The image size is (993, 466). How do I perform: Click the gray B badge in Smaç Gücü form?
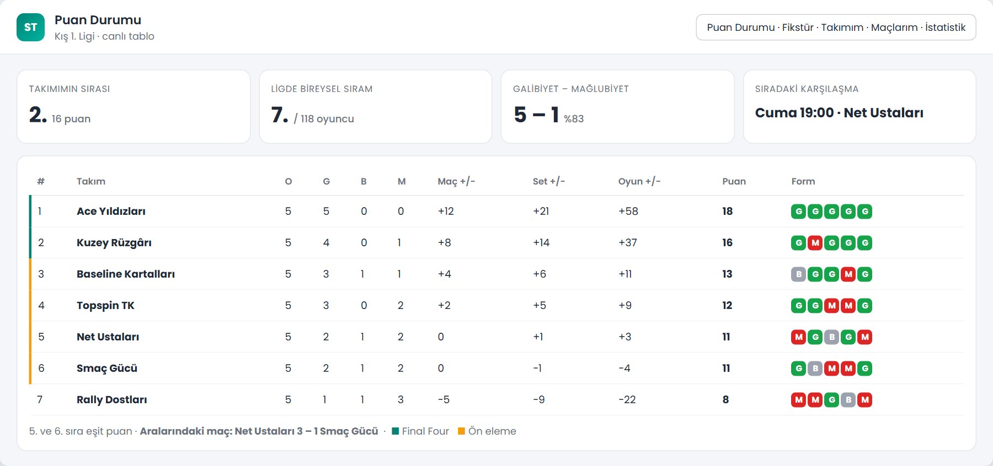(x=815, y=368)
